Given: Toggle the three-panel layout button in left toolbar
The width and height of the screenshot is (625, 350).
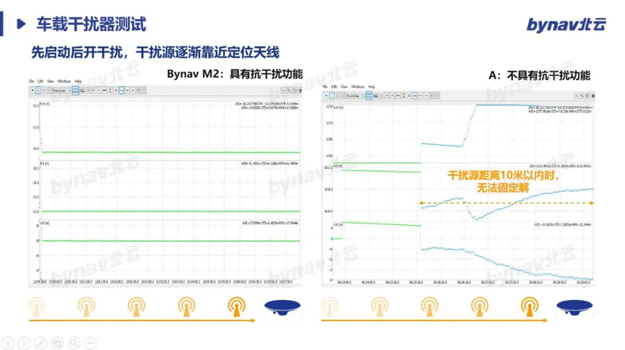Looking at the screenshot, I should (x=76, y=90).
